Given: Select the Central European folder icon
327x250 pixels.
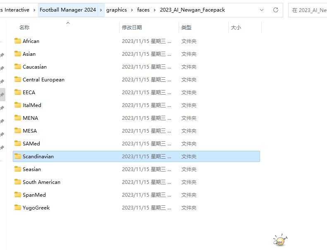Looking at the screenshot, I should point(18,79).
